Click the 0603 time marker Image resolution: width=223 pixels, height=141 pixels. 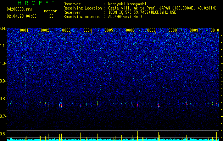pos(66,30)
